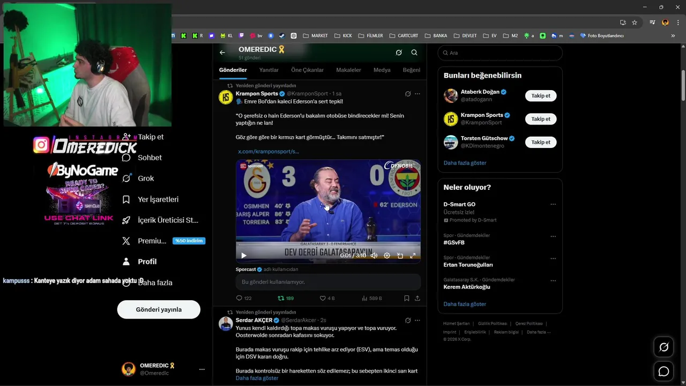Click Daha fazla göster under follow suggestions
686x386 pixels.
click(465, 163)
